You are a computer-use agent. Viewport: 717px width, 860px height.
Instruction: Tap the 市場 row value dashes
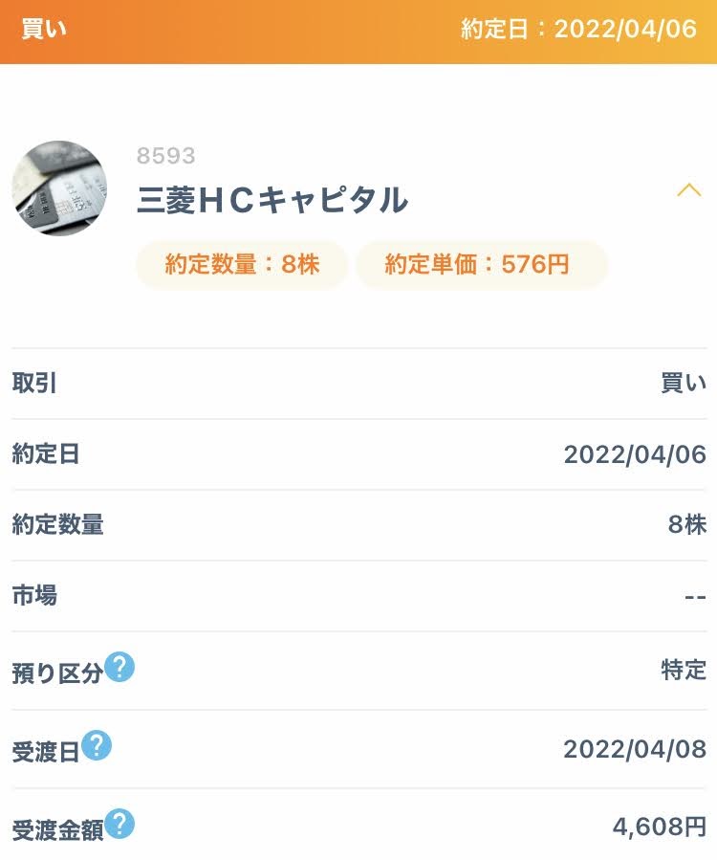pos(696,597)
